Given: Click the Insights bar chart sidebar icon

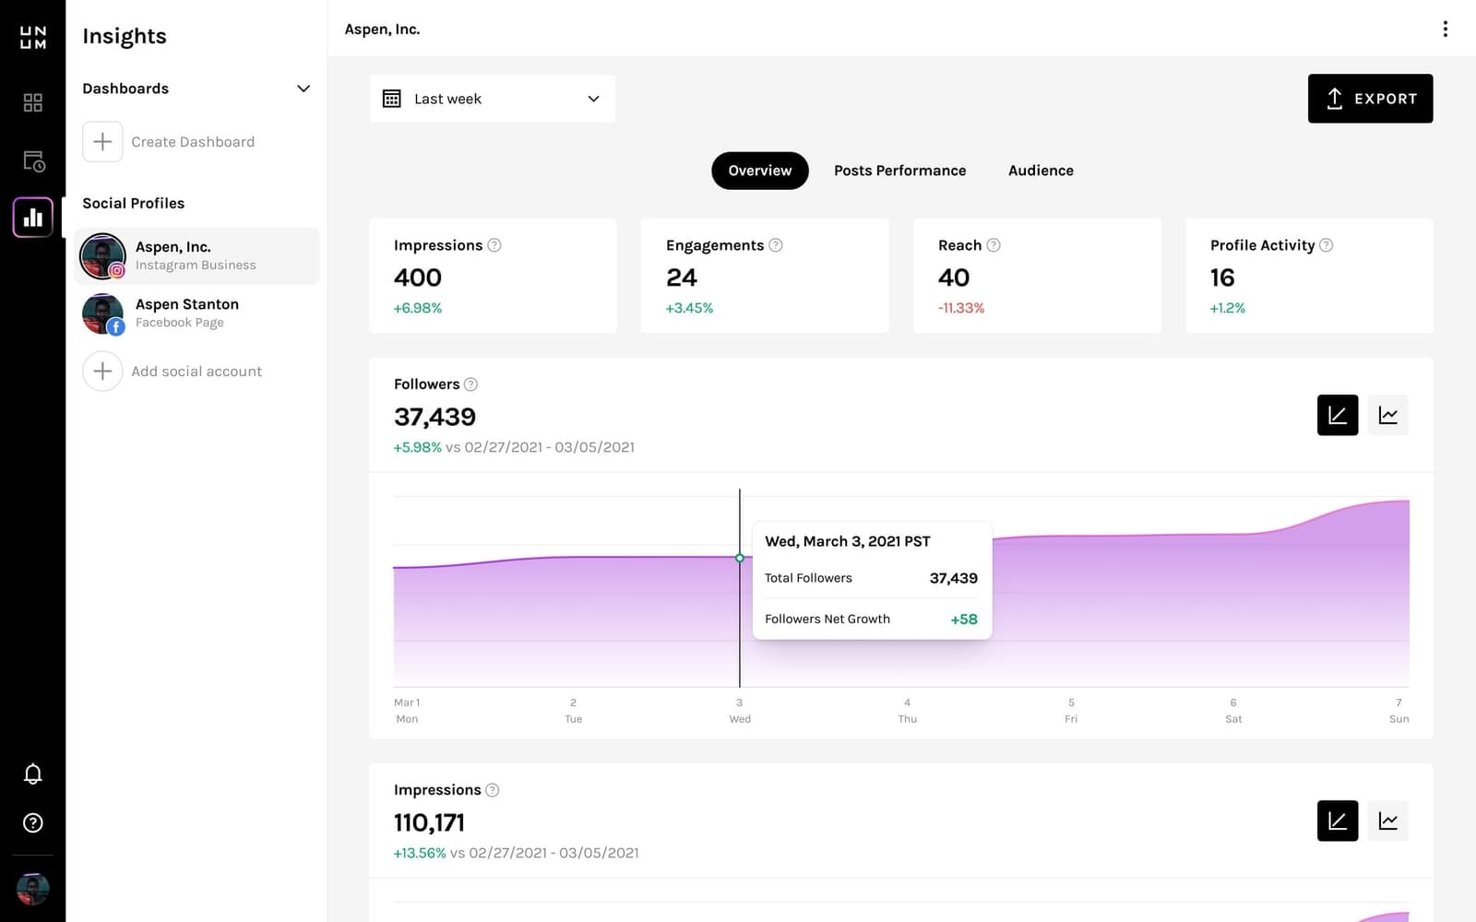Looking at the screenshot, I should [x=32, y=218].
